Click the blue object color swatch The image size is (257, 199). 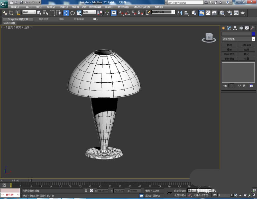coord(253,34)
